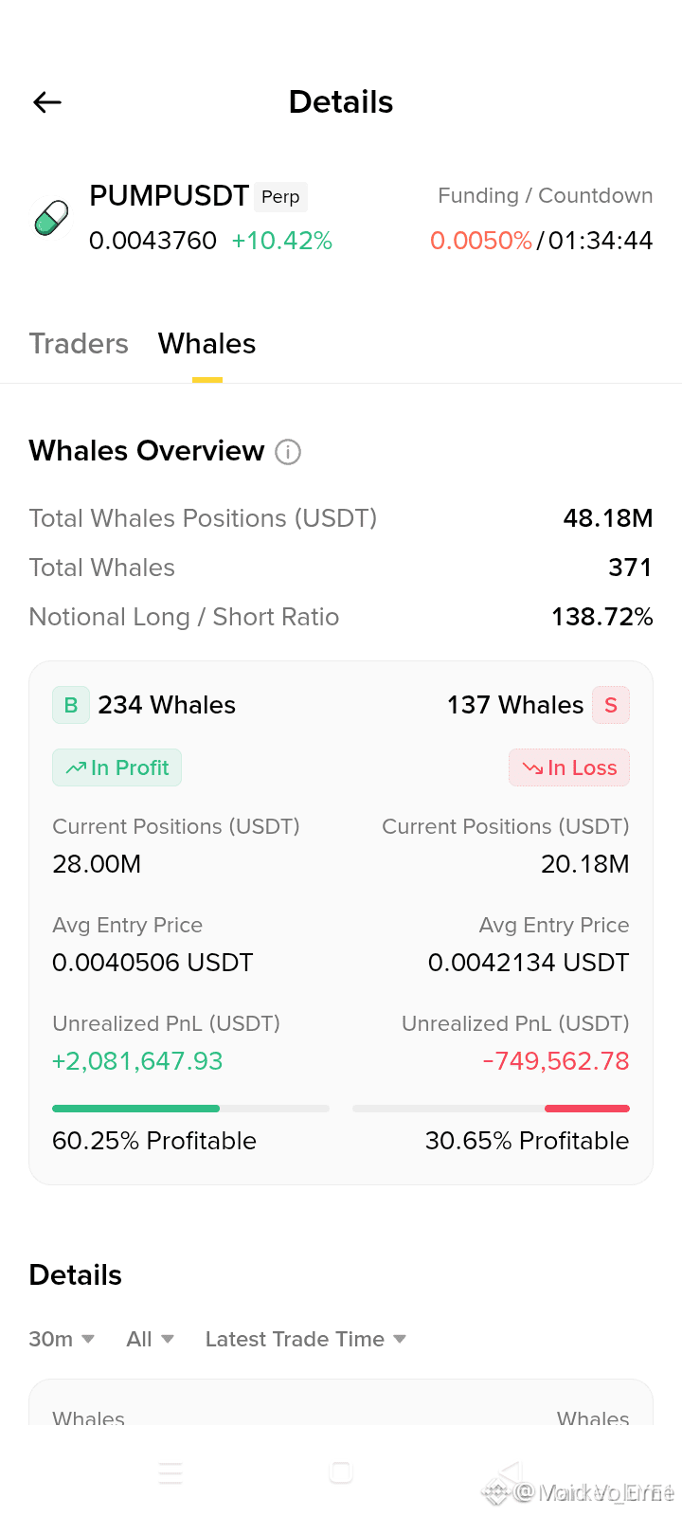
Task: Tap the funding rate 0.0050% value
Action: point(480,241)
